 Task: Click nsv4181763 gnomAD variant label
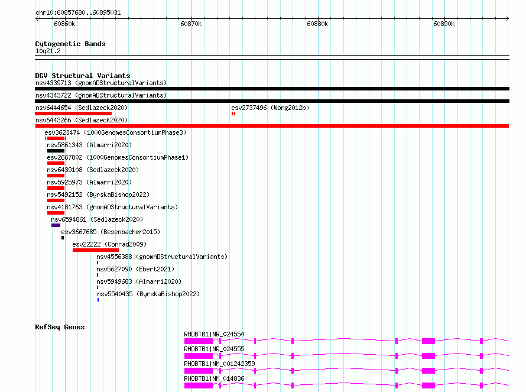pos(112,207)
